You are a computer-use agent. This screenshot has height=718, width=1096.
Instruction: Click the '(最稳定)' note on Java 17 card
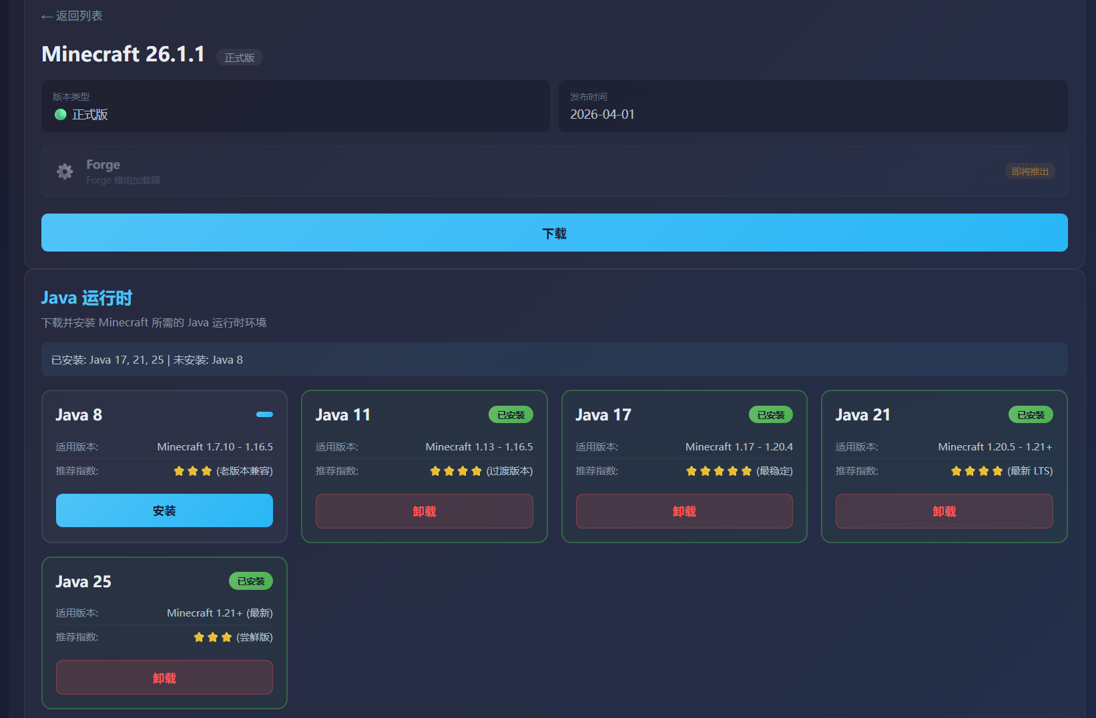point(774,471)
